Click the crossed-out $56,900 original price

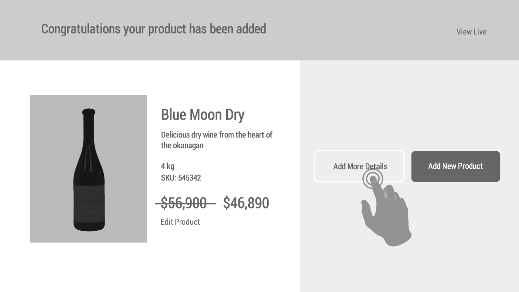184,203
